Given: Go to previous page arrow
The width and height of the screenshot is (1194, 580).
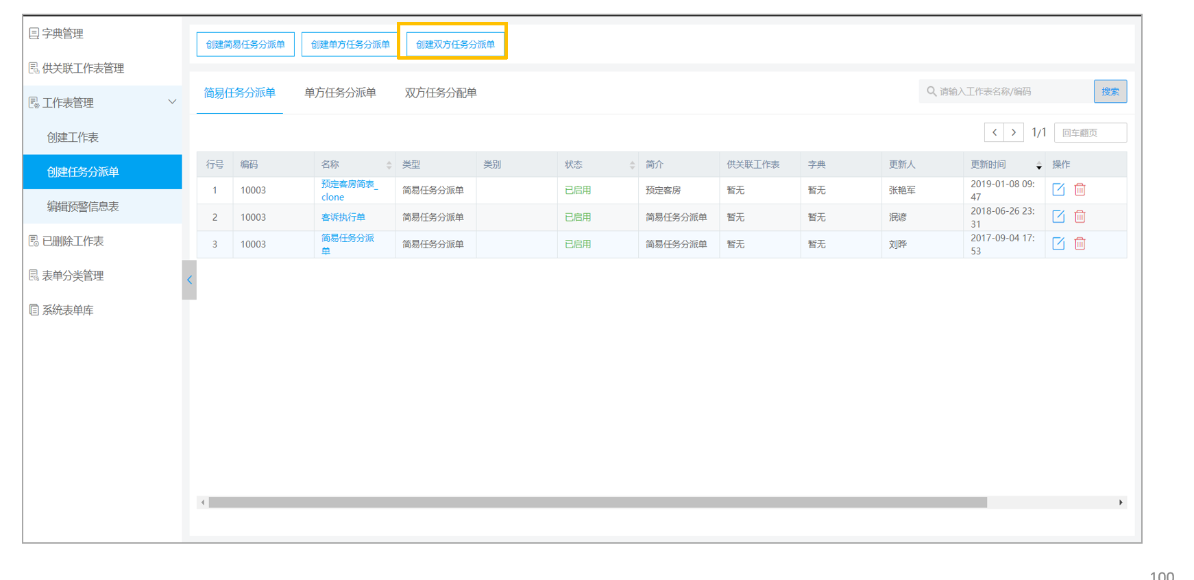Looking at the screenshot, I should pyautogui.click(x=995, y=132).
